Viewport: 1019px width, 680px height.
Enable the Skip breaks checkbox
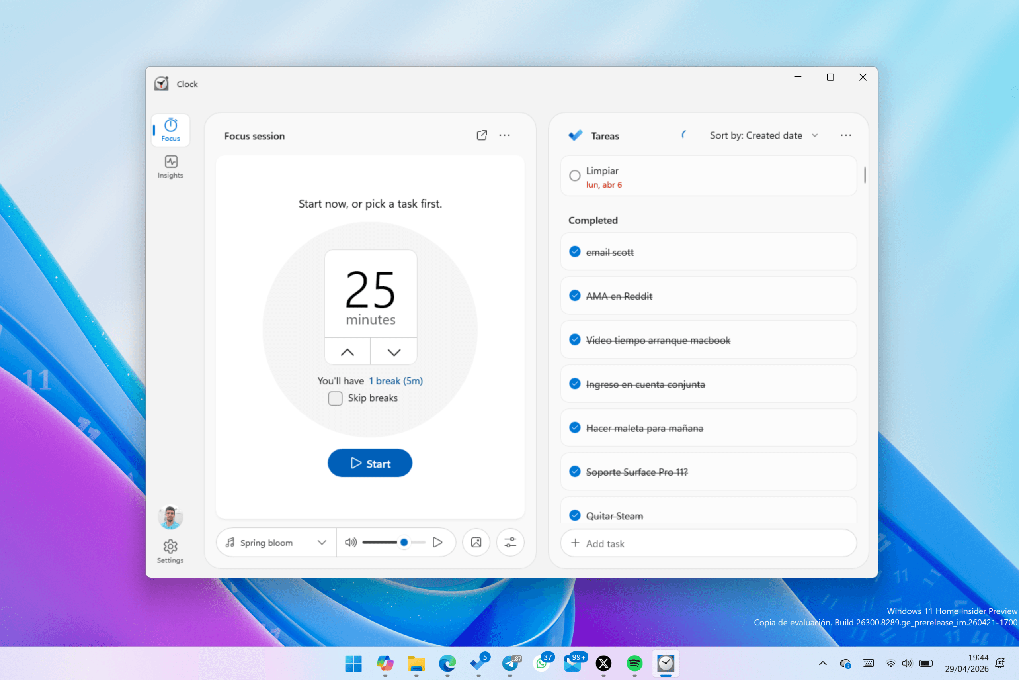tap(335, 398)
